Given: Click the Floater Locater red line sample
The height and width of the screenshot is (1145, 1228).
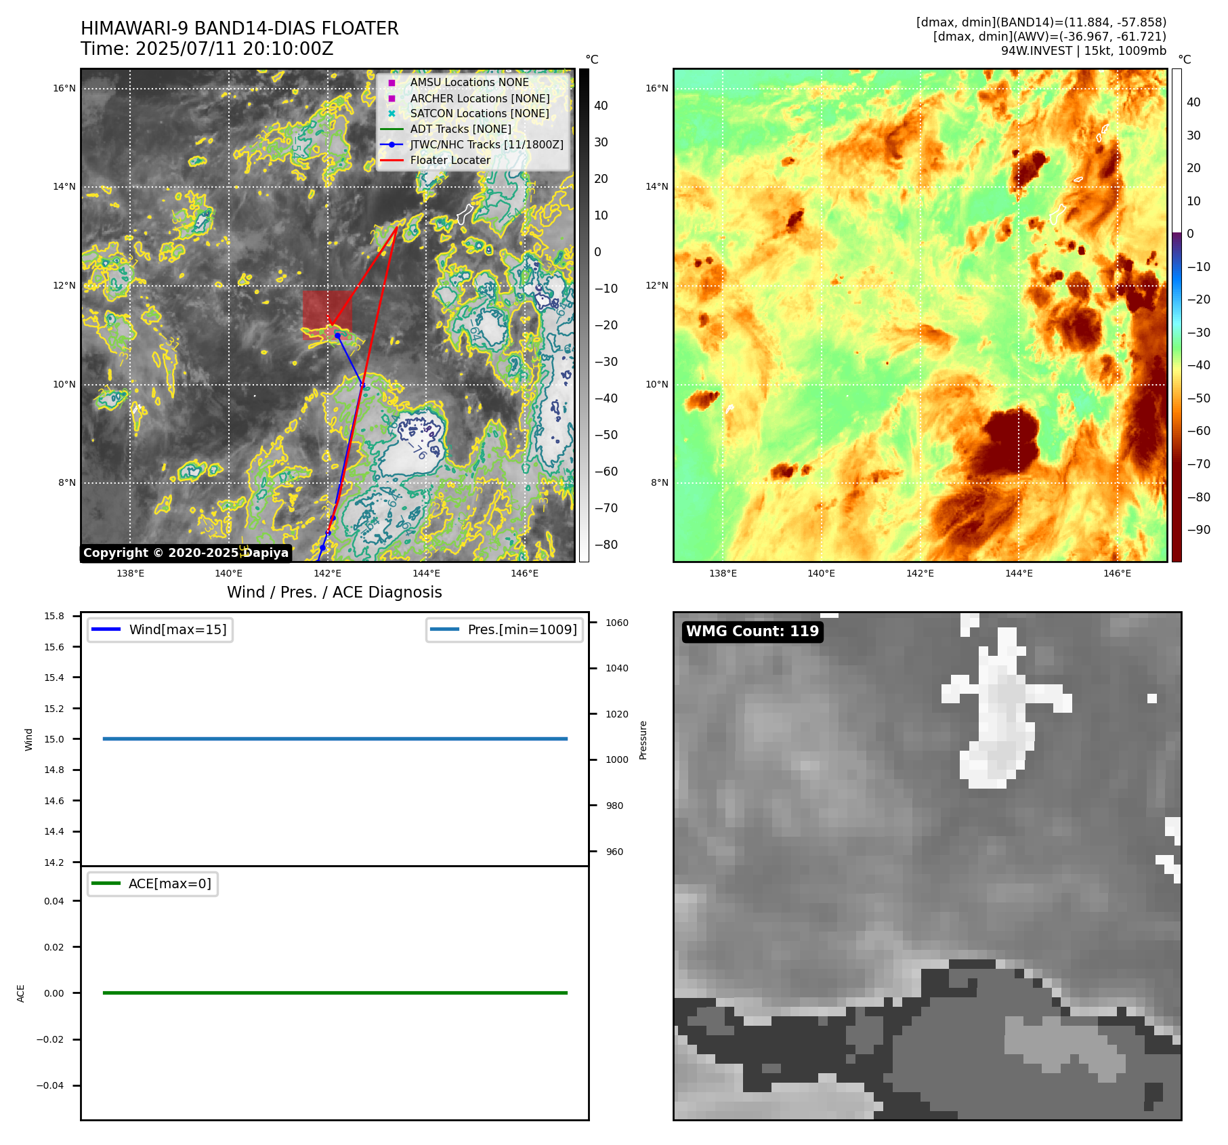Looking at the screenshot, I should pos(391,161).
